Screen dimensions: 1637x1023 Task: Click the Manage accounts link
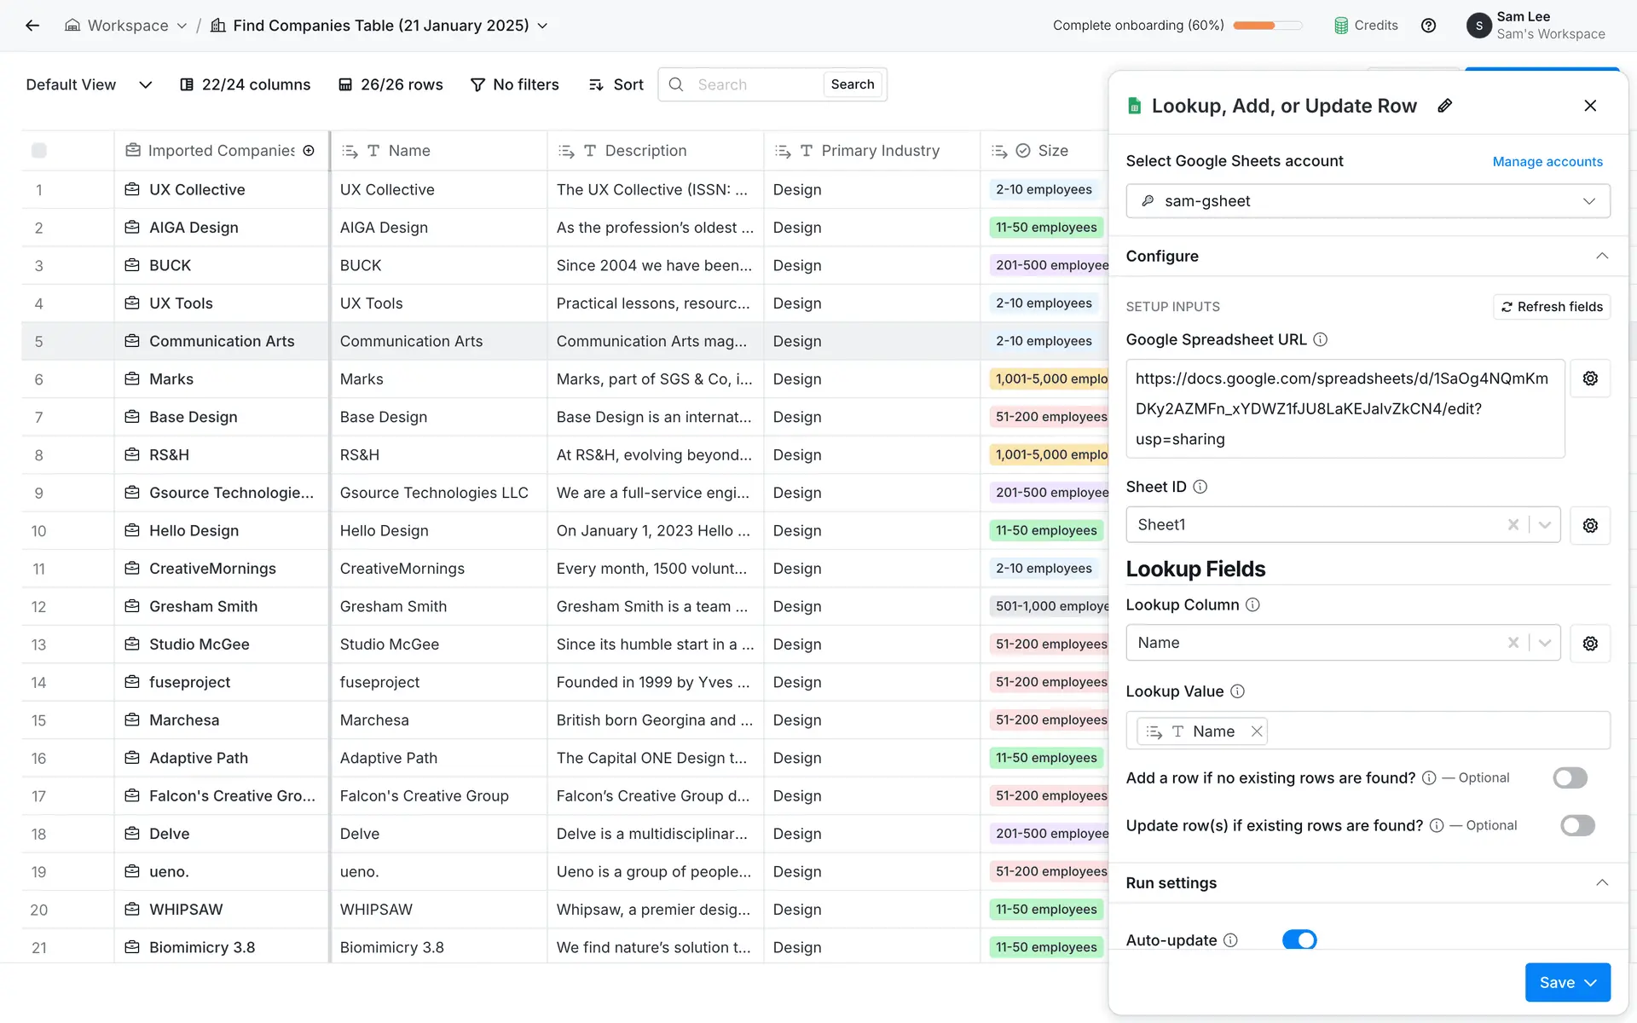[x=1547, y=162]
